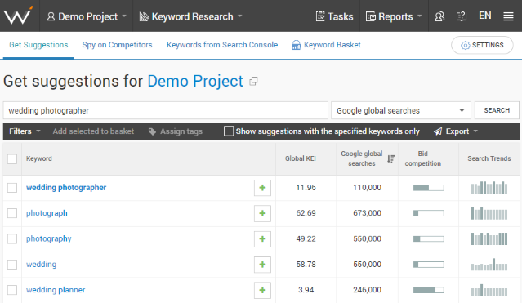View search trends chart for 'wedding'
The image size is (522, 303).
[x=489, y=265]
